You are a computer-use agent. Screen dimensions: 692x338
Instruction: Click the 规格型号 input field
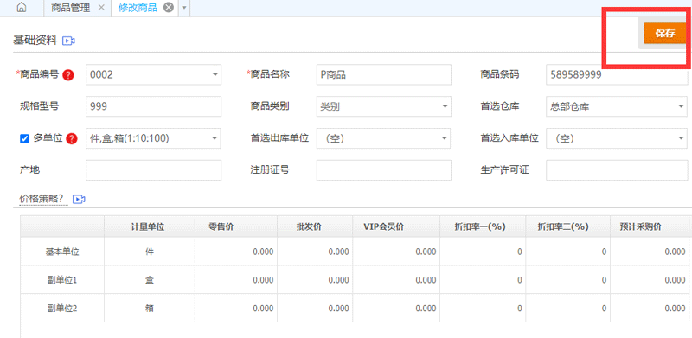point(154,107)
